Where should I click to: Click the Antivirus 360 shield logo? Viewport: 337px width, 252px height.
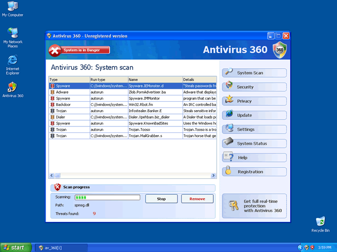279,50
